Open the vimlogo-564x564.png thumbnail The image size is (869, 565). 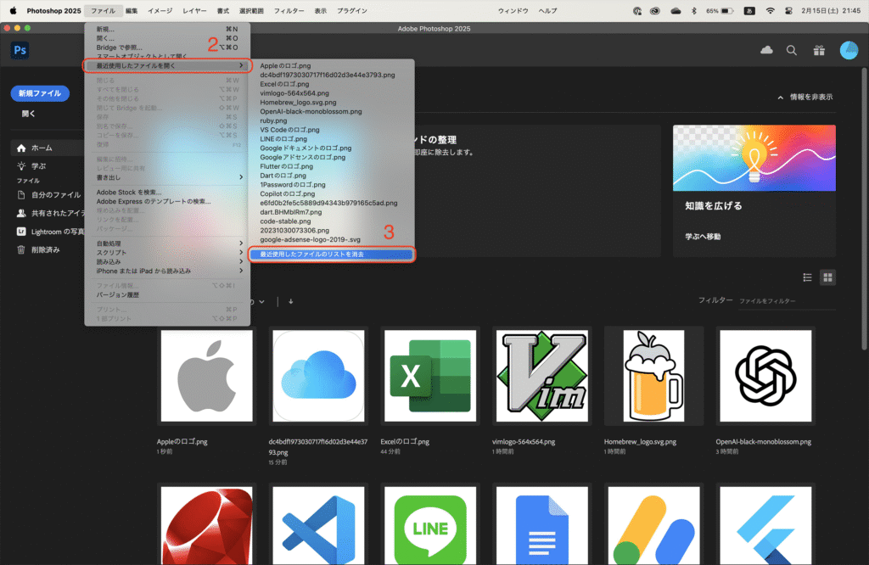542,376
